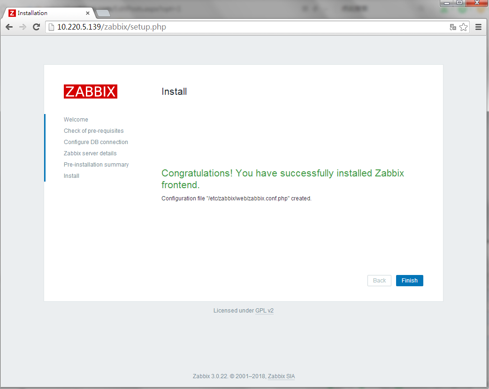The image size is (489, 389).
Task: Close the Installation tab
Action: coord(88,13)
